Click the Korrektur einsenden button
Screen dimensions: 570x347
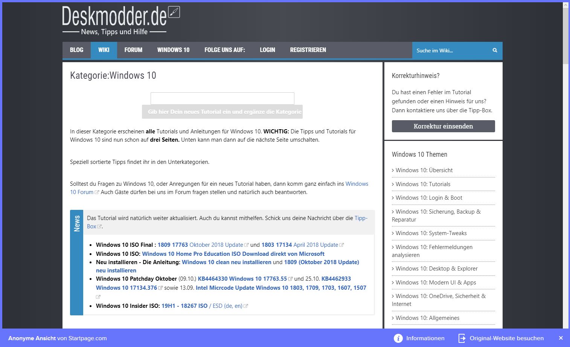coord(443,126)
